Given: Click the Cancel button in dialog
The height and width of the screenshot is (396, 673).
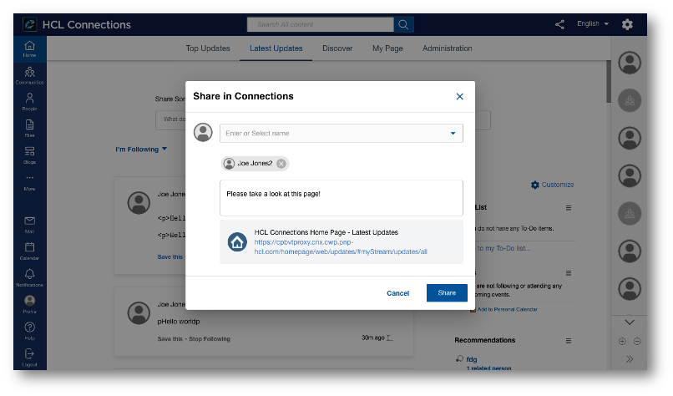Looking at the screenshot, I should [x=398, y=293].
